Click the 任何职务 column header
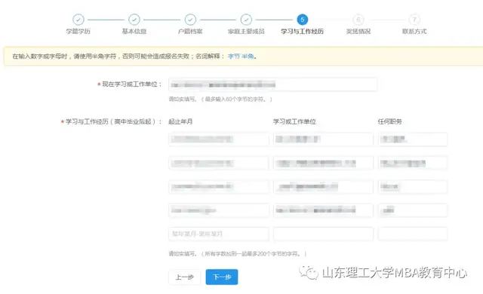This screenshot has height=294, width=483. tap(389, 121)
